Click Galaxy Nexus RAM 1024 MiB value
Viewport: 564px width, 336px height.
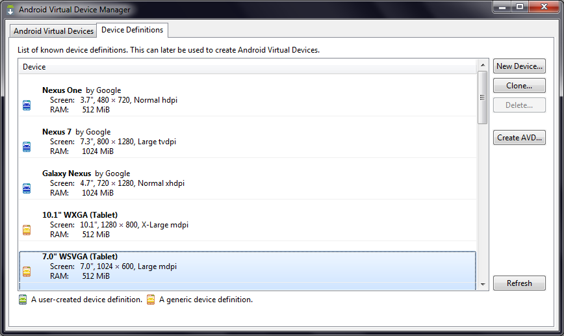98,193
